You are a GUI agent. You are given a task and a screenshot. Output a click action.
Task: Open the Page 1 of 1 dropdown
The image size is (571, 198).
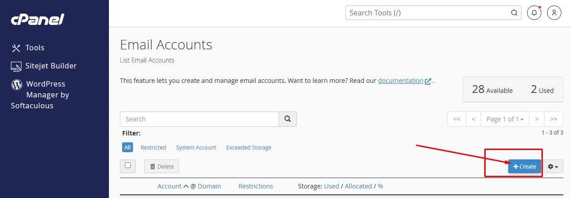click(x=505, y=119)
